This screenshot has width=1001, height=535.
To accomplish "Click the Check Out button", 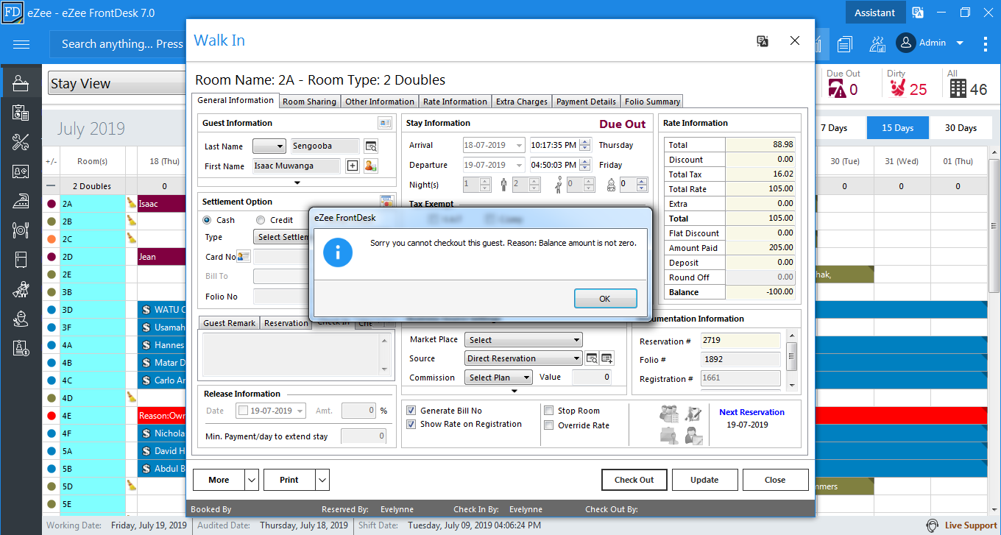I will click(x=634, y=480).
